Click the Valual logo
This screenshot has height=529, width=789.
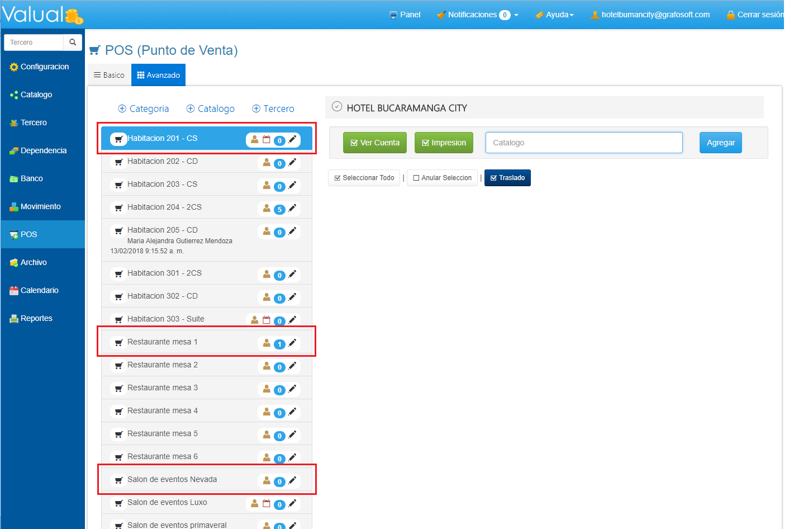[x=42, y=15]
